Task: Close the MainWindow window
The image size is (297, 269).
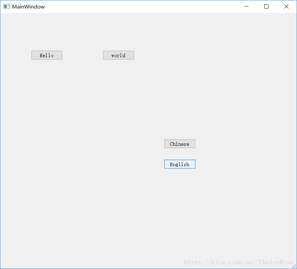Action: coord(286,6)
